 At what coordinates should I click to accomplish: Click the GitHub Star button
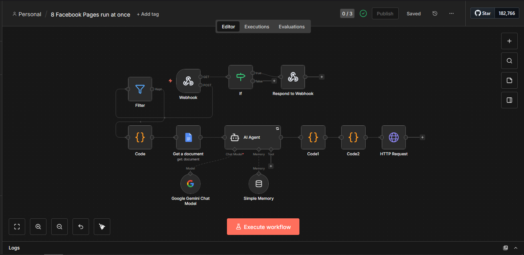click(483, 13)
